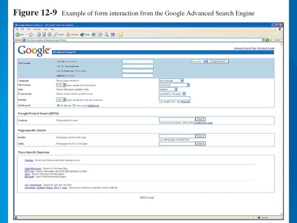Viewport: 297px width, 223px height.
Task: Stop page loading with the Stop icon
Action: click(x=39, y=34)
